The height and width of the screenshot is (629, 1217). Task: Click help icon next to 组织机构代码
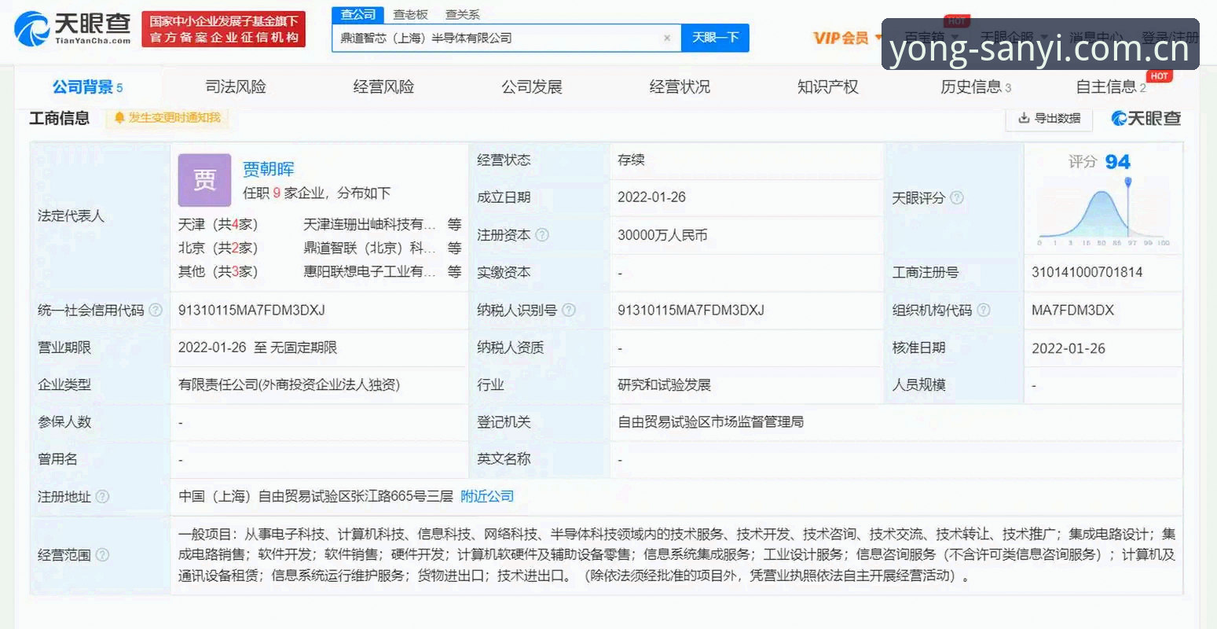point(983,310)
